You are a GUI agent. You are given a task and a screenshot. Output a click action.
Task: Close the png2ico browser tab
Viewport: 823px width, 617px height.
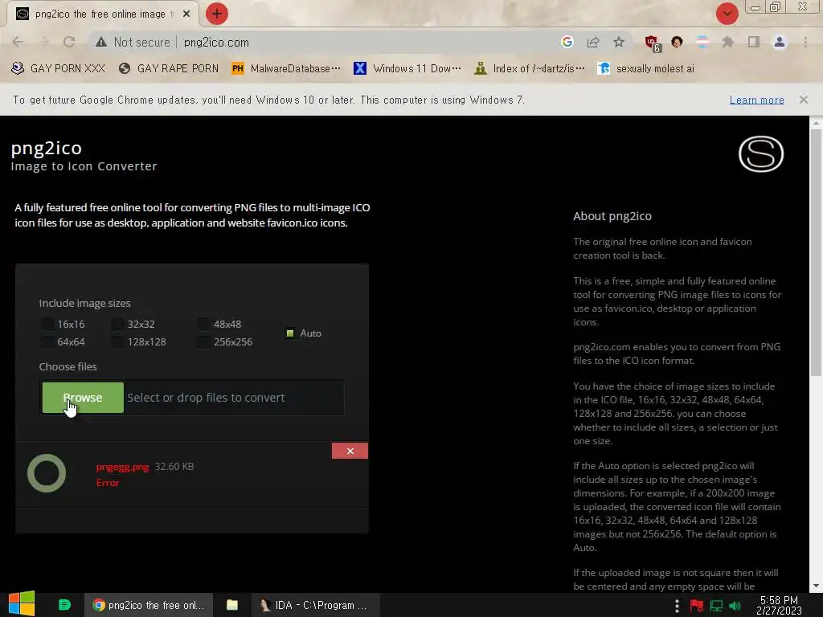click(x=186, y=14)
